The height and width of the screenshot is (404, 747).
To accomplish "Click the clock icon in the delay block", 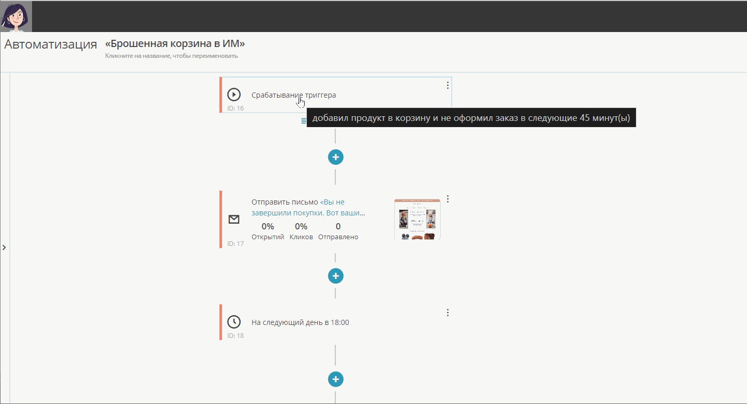I will 234,322.
